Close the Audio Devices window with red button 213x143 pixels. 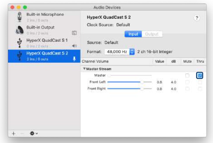click(13, 7)
